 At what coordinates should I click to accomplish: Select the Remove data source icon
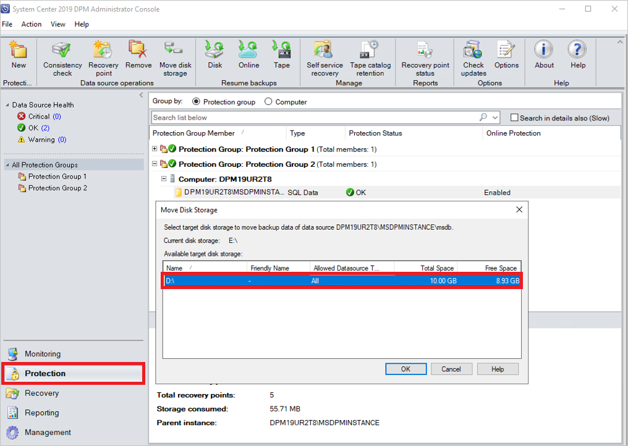pyautogui.click(x=138, y=49)
